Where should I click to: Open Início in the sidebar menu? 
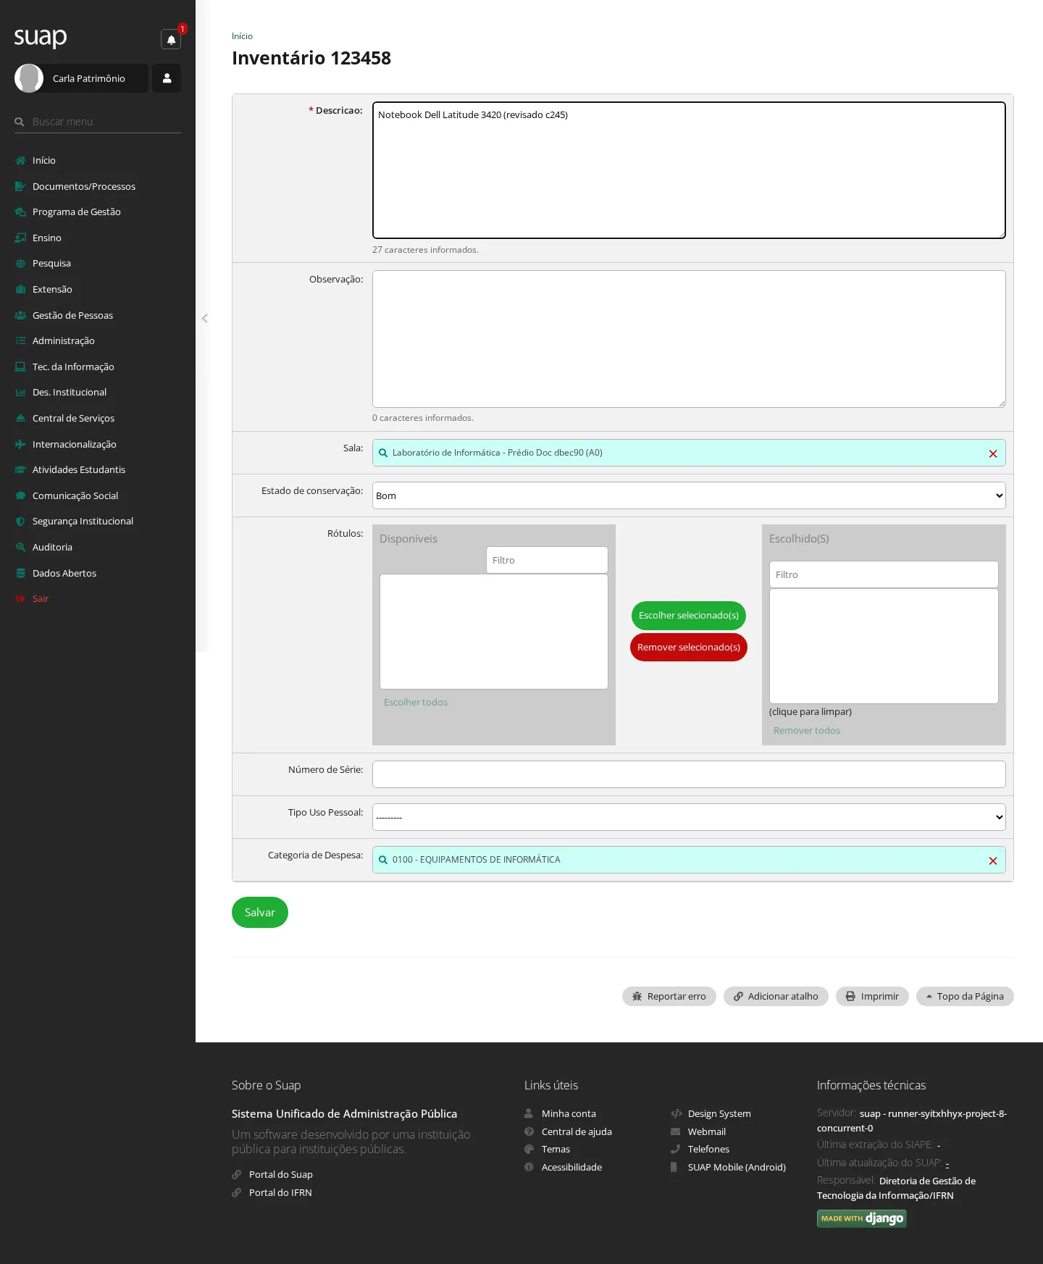pos(44,160)
